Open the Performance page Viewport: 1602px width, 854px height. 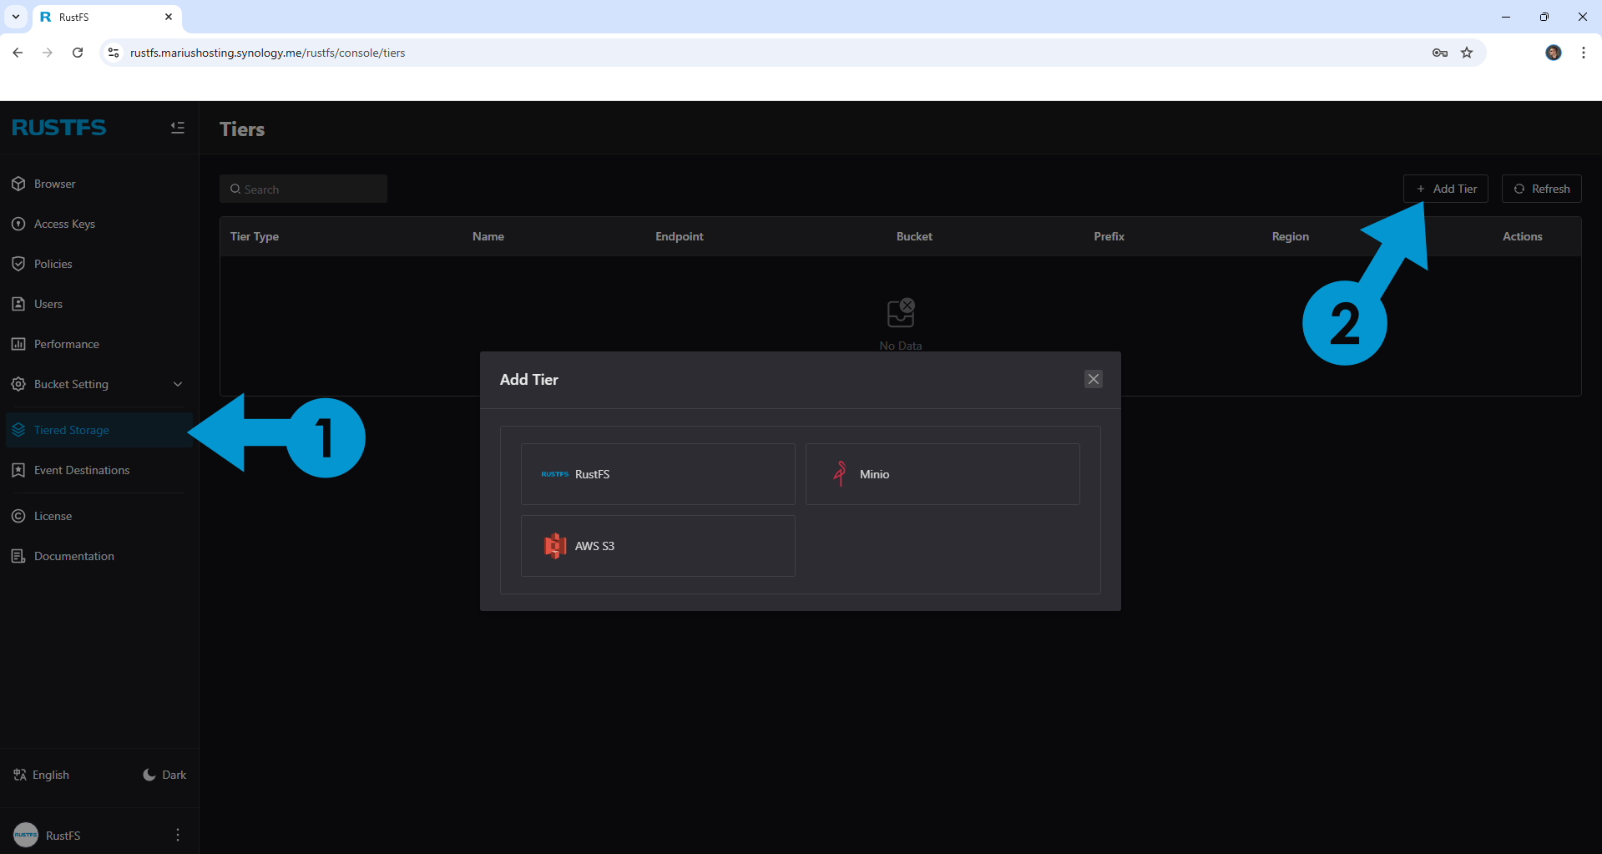click(99, 344)
